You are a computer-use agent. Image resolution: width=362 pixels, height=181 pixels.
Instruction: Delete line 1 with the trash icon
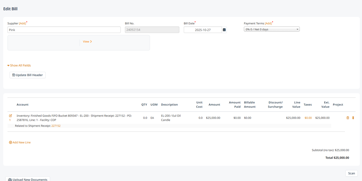[x=348, y=118]
